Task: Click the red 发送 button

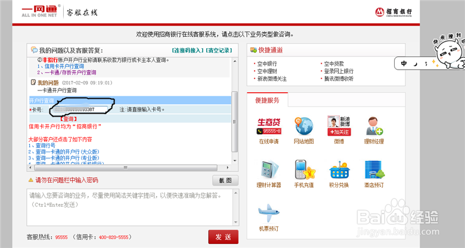Action: [x=224, y=237]
